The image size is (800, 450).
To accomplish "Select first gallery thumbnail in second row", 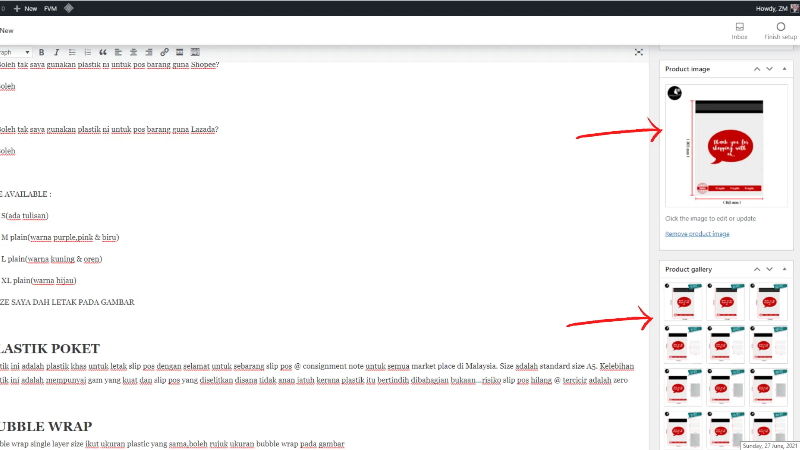I will [683, 345].
